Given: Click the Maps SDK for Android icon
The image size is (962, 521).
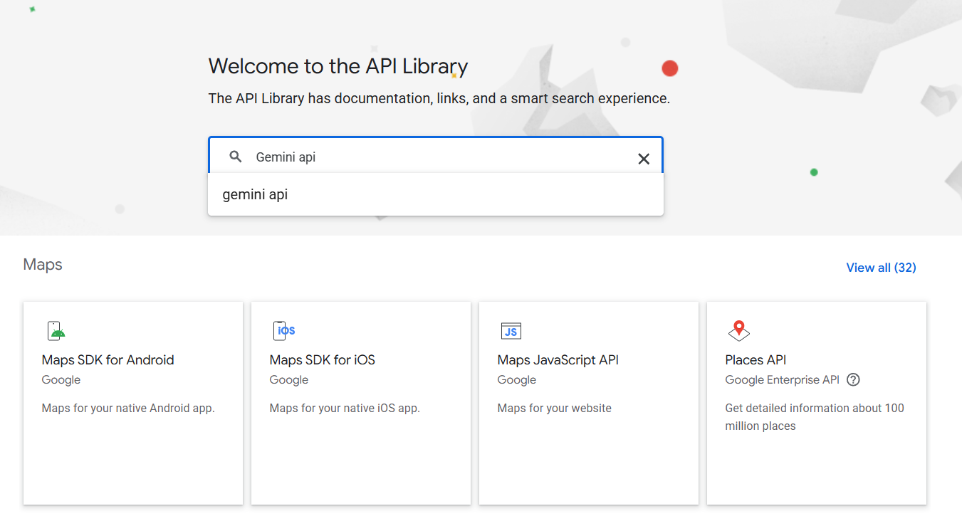Looking at the screenshot, I should [56, 331].
